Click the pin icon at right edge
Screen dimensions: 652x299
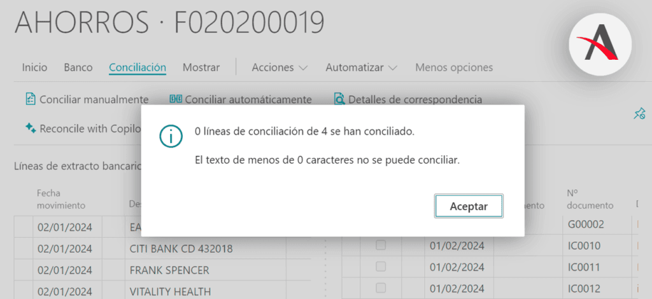tap(639, 114)
